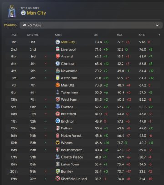Sort by the XPTS POS column header
Viewport: 164px width, 185px height.
click(x=33, y=35)
